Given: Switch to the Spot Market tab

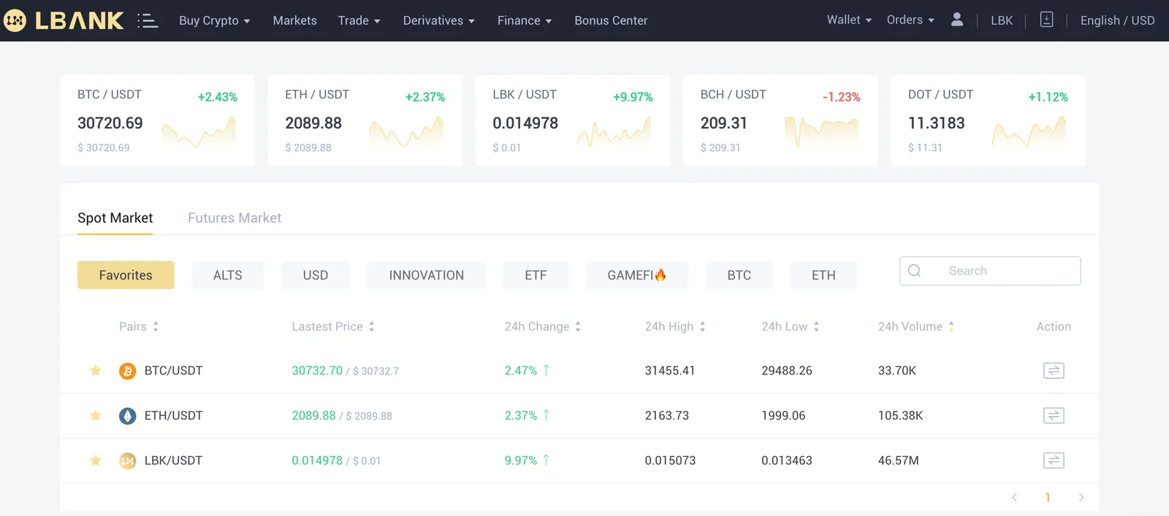Looking at the screenshot, I should 115,218.
